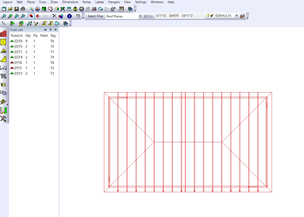Click the printer icon in toolbar
Image resolution: width=304 pixels, height=217 pixels.
coord(22,9)
